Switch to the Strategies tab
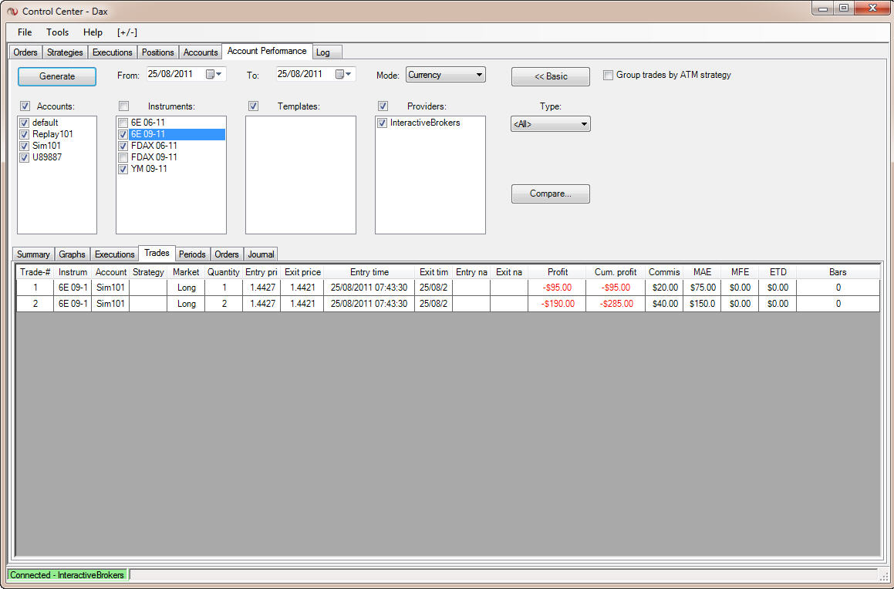This screenshot has width=894, height=589. tap(65, 52)
